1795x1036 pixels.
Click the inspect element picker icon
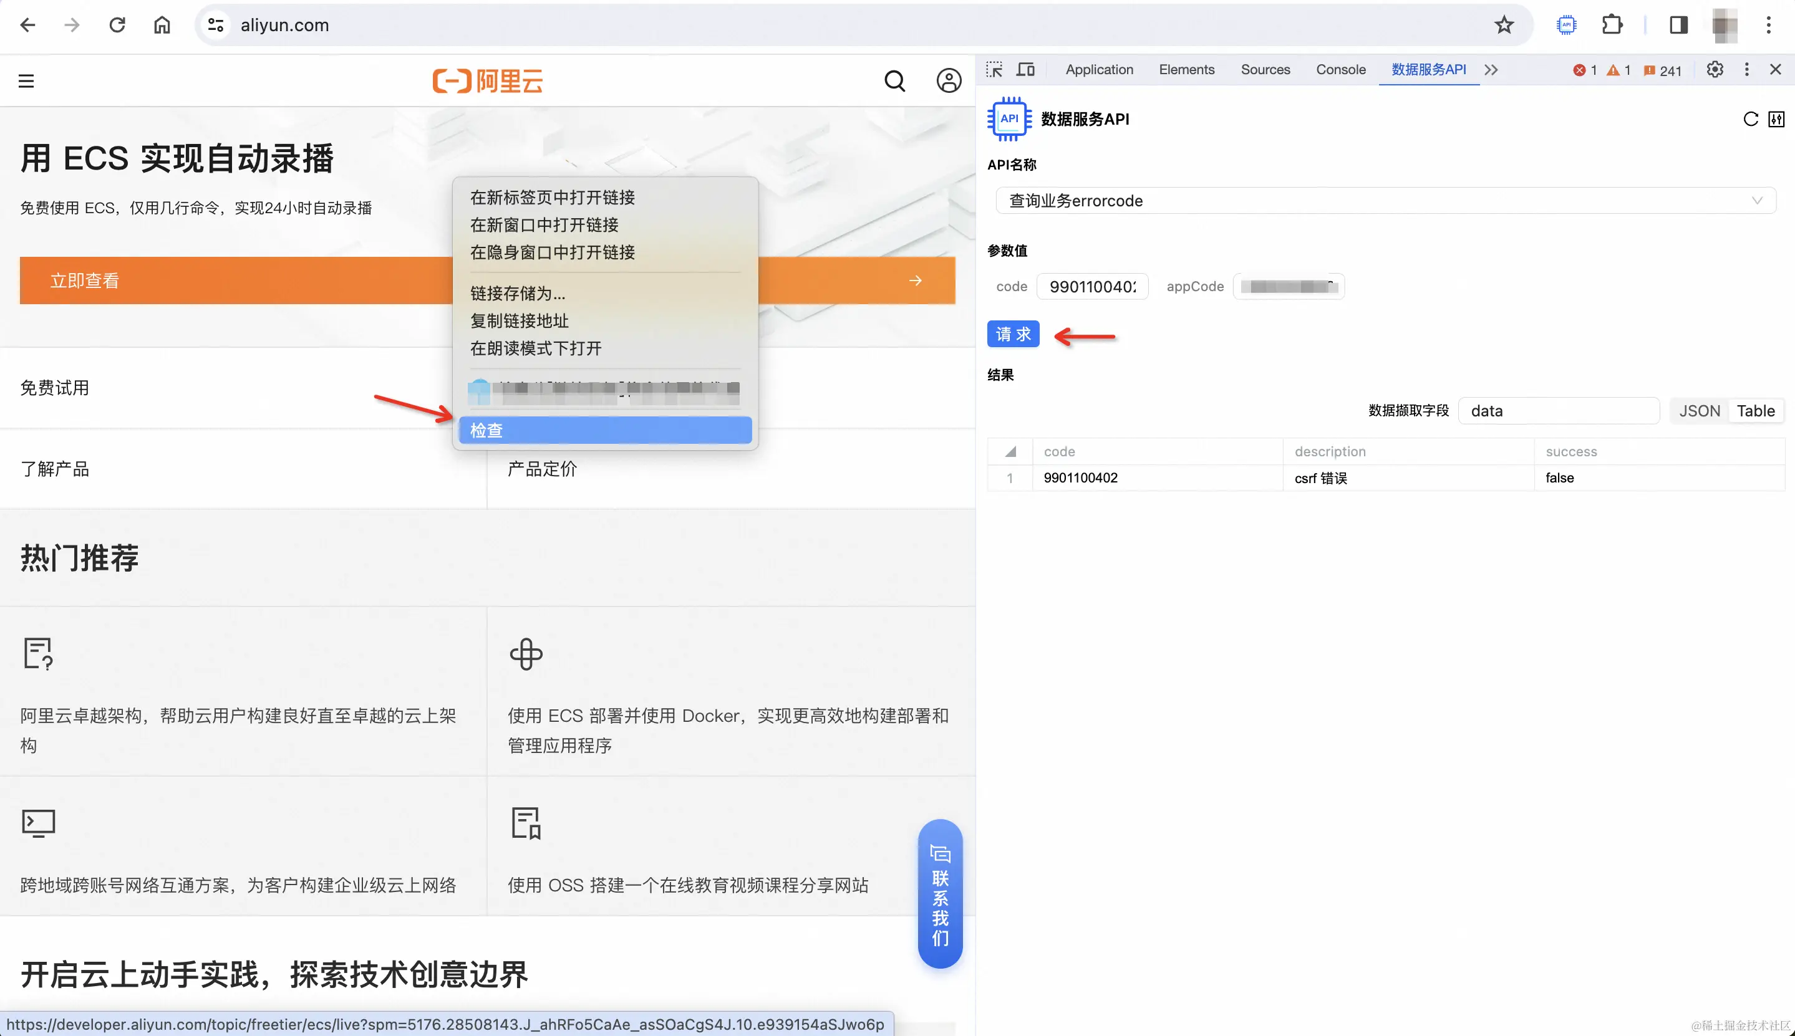pos(994,70)
